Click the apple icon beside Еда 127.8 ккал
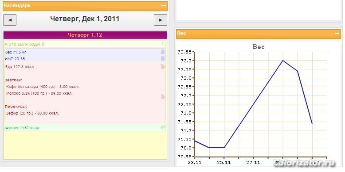Image resolution: width=345 pixels, height=172 pixels. [163, 67]
